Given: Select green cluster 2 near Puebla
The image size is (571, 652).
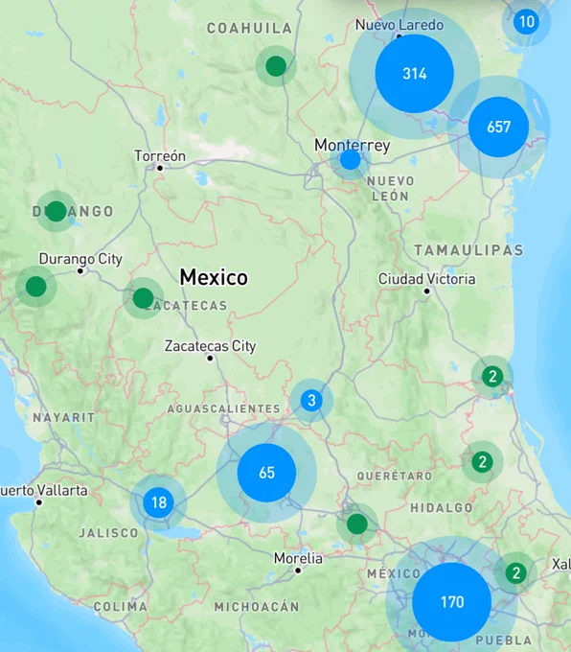Looking at the screenshot, I should pyautogui.click(x=516, y=573).
